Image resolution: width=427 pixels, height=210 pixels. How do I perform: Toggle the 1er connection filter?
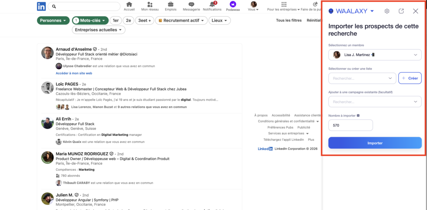coord(116,20)
